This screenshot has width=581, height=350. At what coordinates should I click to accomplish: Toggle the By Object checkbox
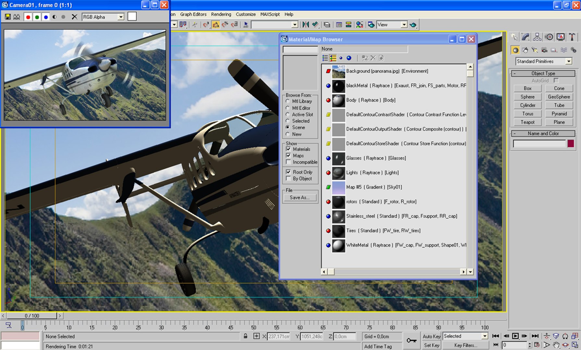click(288, 179)
